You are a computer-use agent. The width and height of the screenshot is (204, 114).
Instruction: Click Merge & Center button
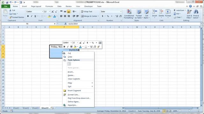[x=89, y=16]
